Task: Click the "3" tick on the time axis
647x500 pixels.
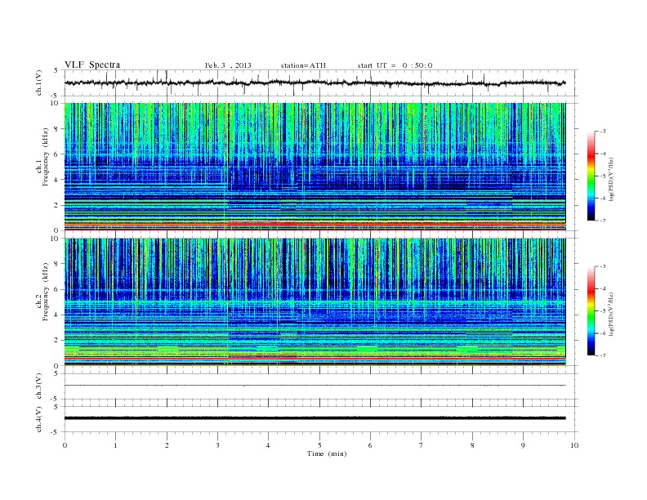Action: pos(217,445)
